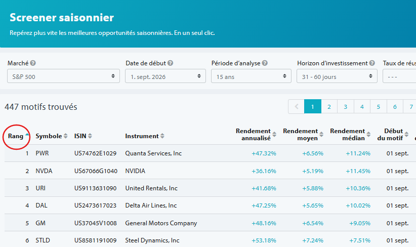Image resolution: width=416 pixels, height=247 pixels.
Task: Open the Taux de réussite dropdown
Action: pos(399,76)
